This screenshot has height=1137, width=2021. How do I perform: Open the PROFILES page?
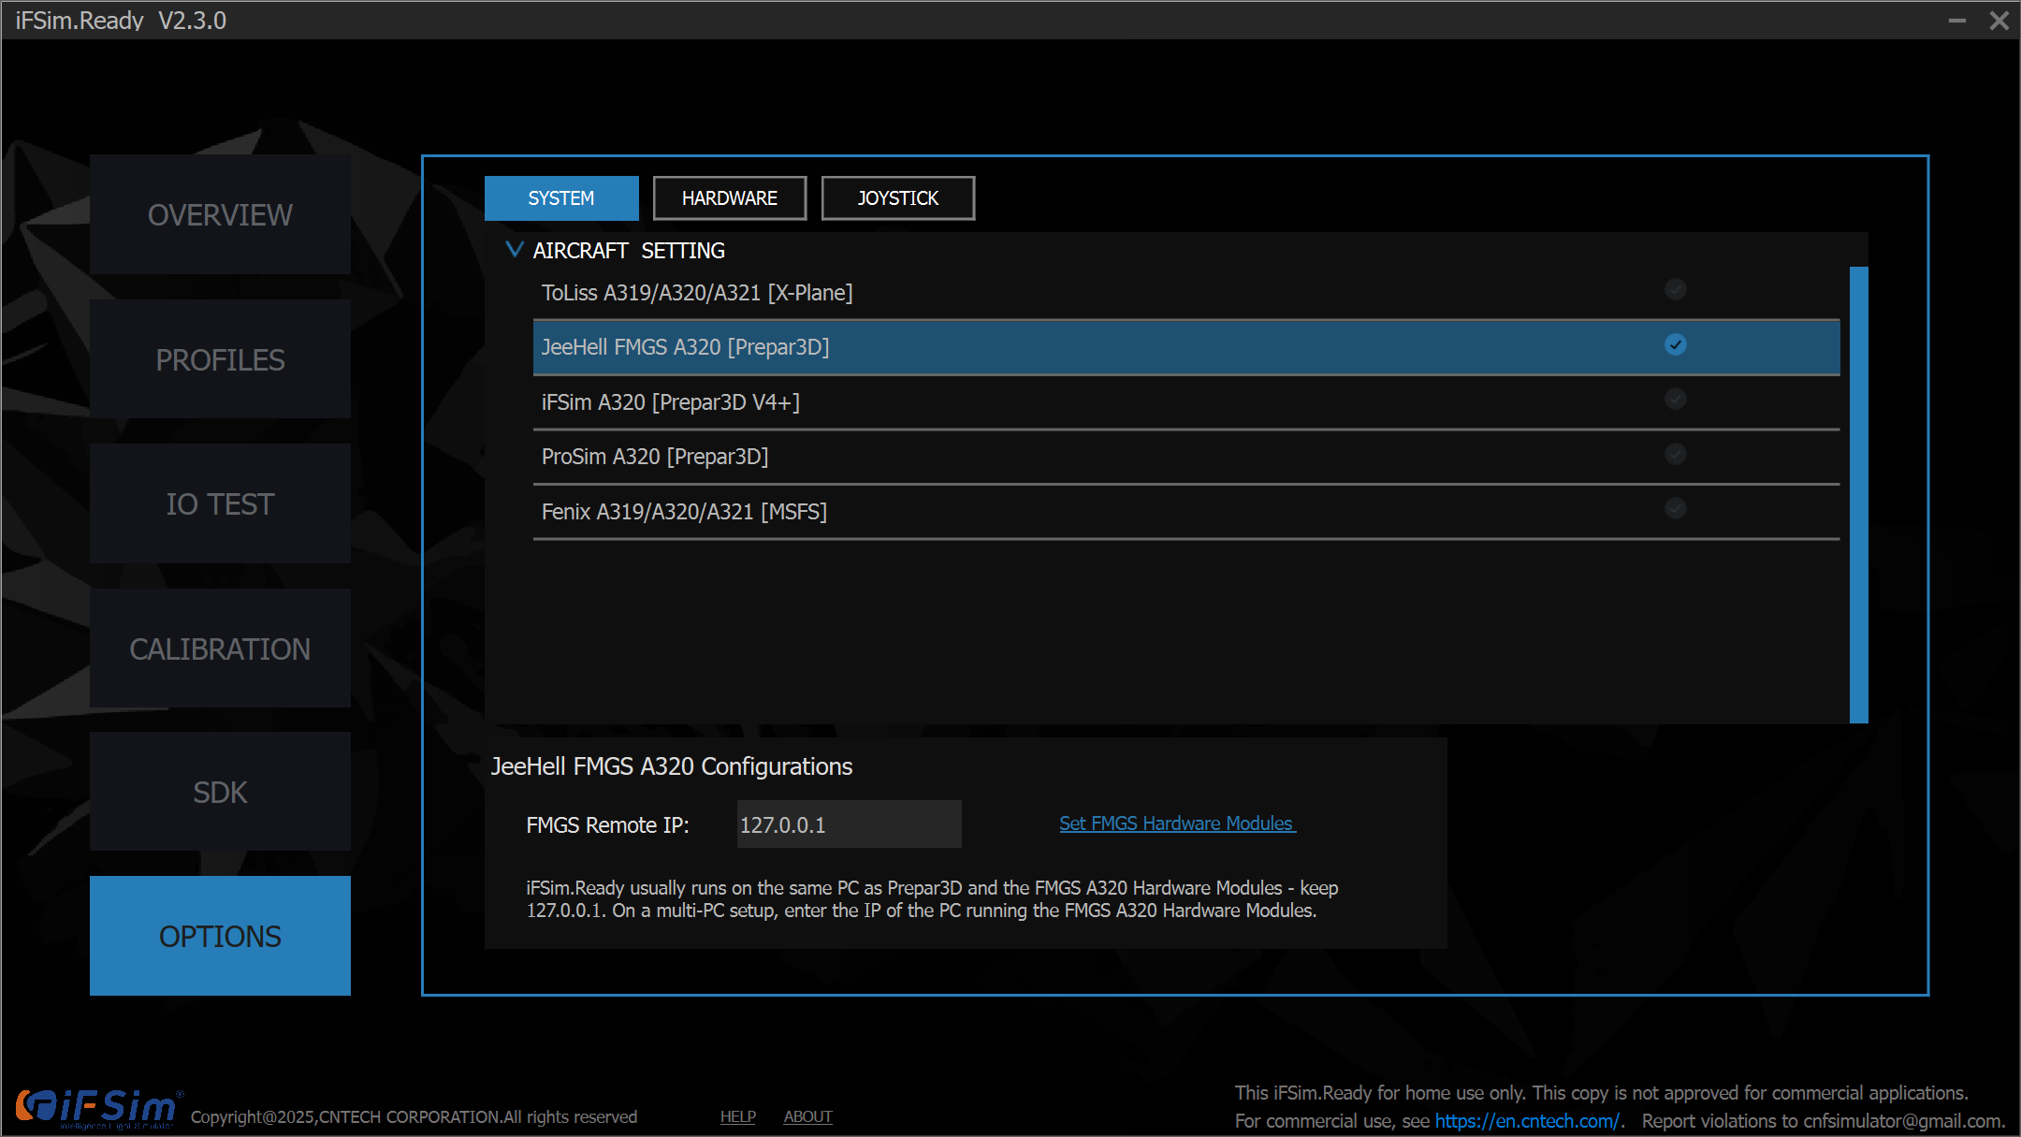[x=220, y=359]
